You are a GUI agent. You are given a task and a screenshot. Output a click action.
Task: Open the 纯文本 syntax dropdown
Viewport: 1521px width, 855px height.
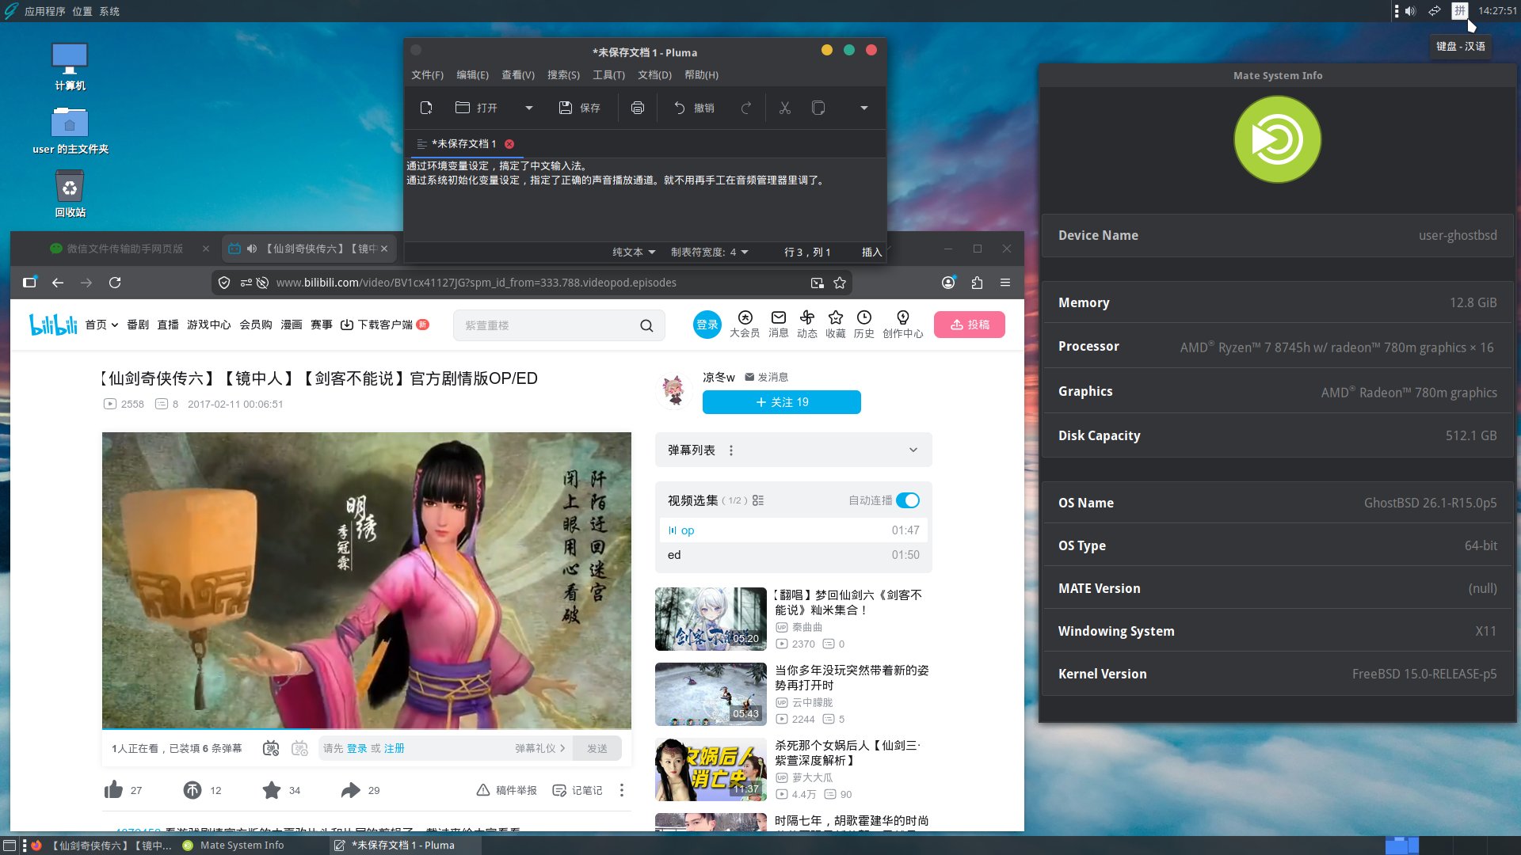[x=634, y=252]
